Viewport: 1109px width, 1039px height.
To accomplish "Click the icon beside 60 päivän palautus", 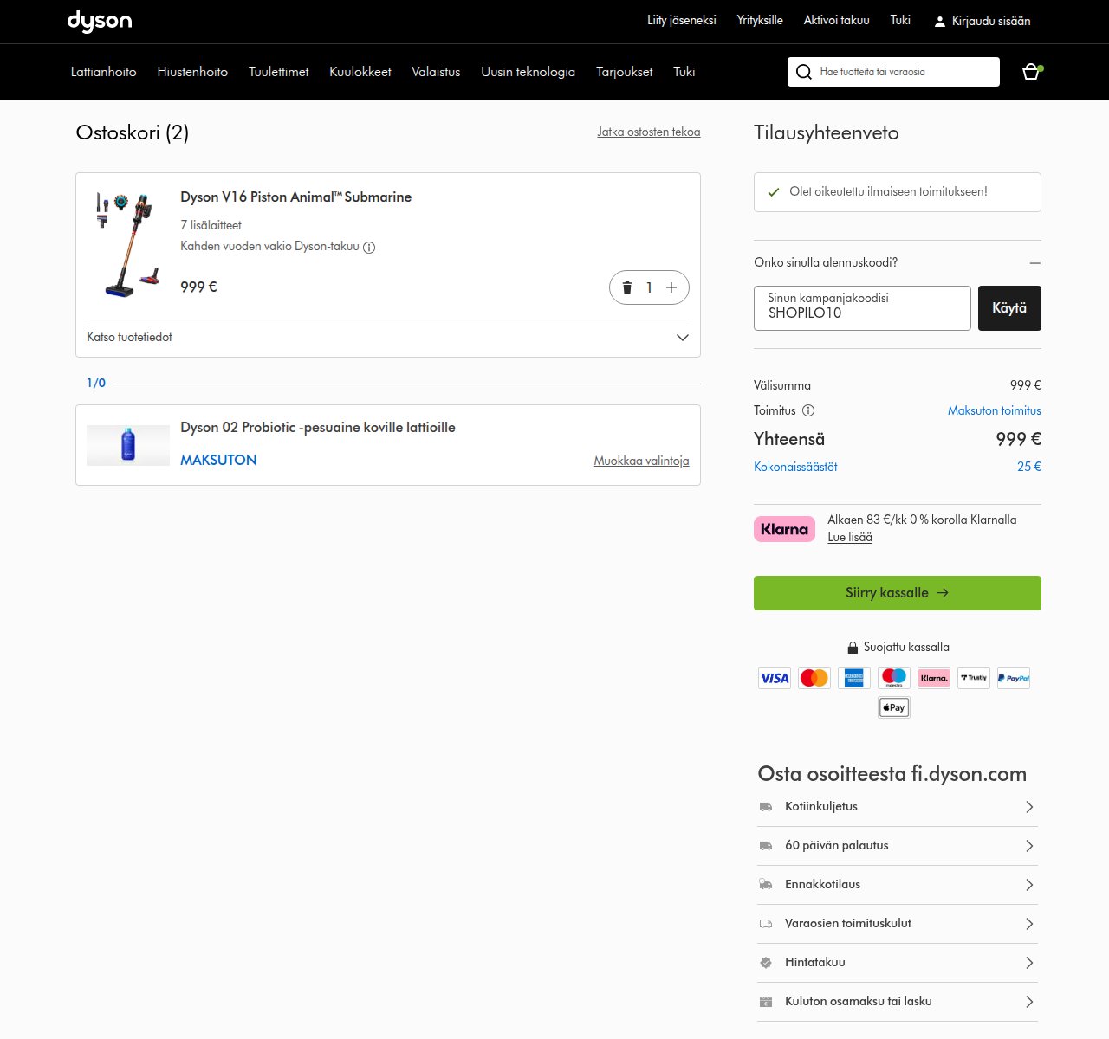I will [766, 846].
